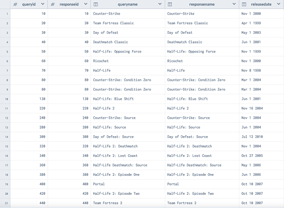Click the column type icon beside queryname
The image size is (284, 208).
pyautogui.click(x=96, y=4)
